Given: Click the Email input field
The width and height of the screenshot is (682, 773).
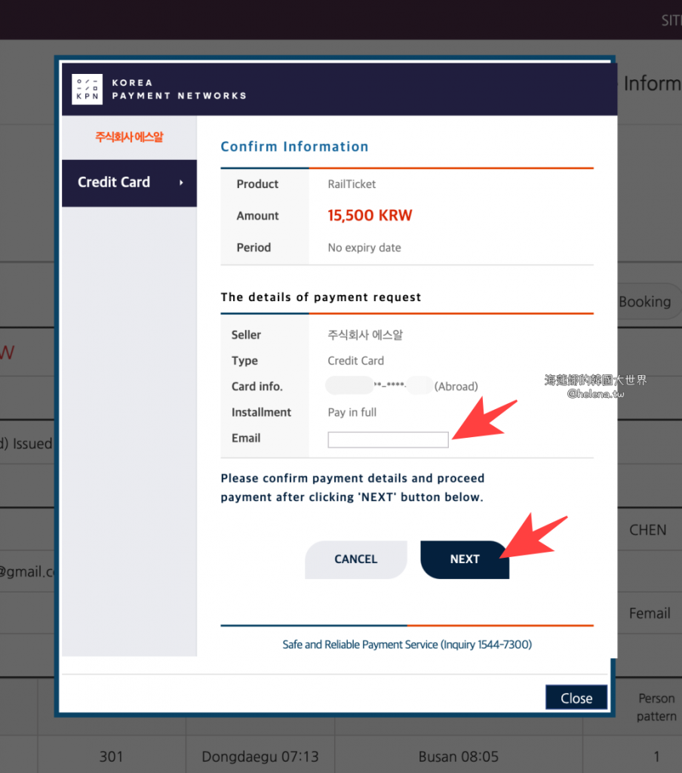Looking at the screenshot, I should point(388,439).
